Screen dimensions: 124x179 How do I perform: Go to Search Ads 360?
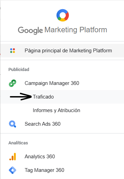pyautogui.click(x=43, y=124)
